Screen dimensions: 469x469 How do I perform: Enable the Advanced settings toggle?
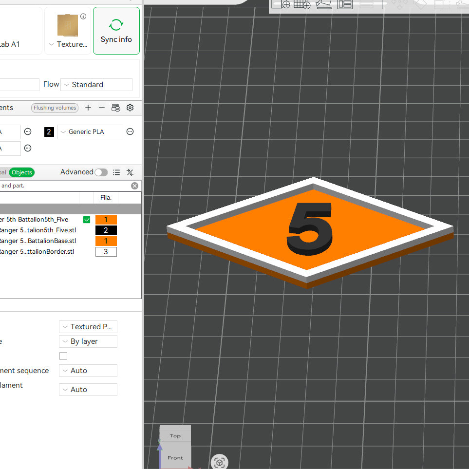point(101,172)
